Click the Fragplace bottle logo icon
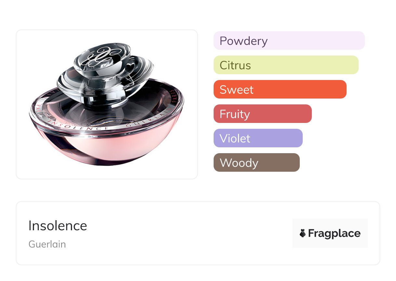The image size is (396, 281). point(303,233)
